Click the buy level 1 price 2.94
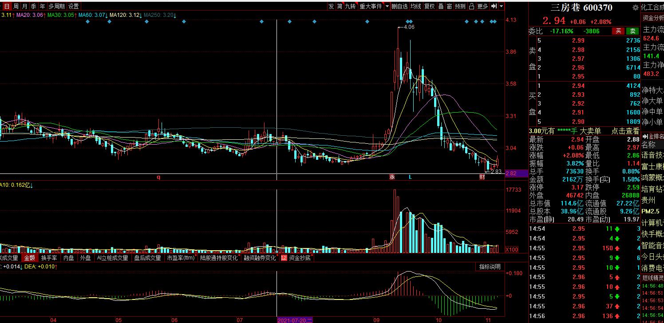 click(578, 86)
